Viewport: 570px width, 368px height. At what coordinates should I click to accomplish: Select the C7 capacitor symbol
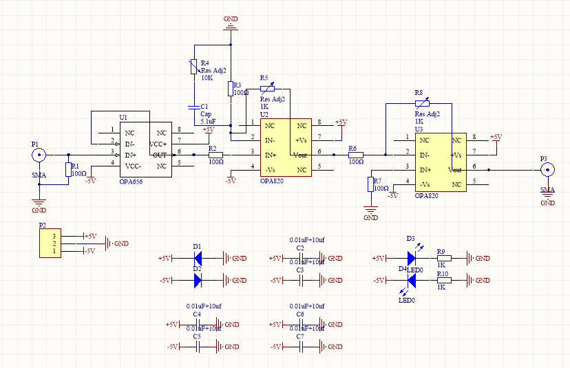(x=301, y=347)
